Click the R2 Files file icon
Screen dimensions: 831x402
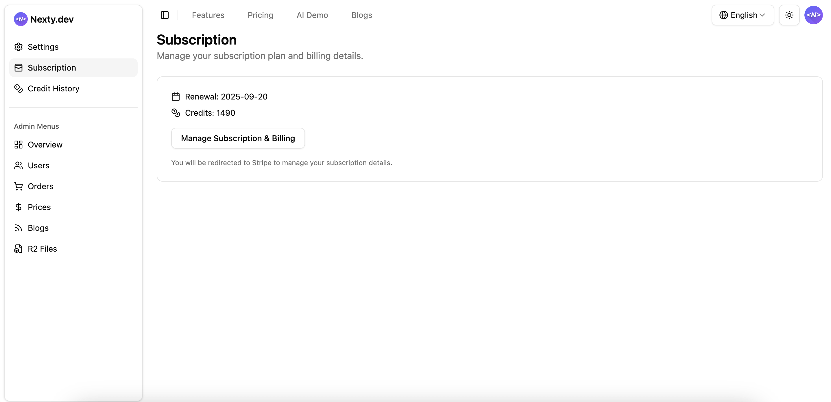click(x=19, y=248)
